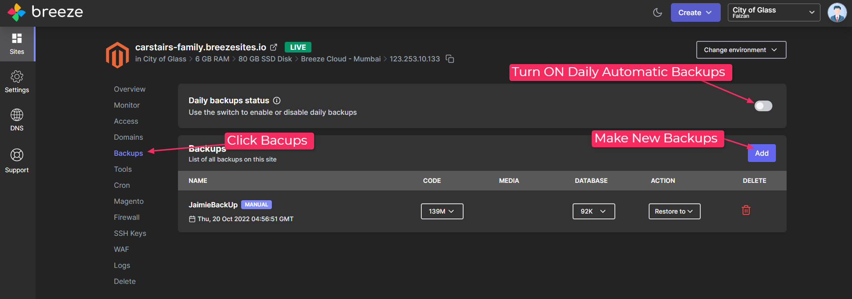
Task: Click the DATABASE column header
Action: point(591,181)
